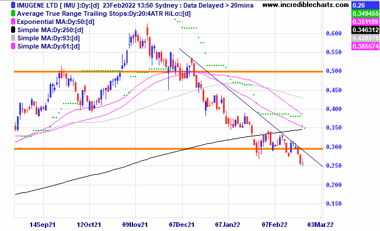Click the 0.350 price axis label

(x=334, y=127)
